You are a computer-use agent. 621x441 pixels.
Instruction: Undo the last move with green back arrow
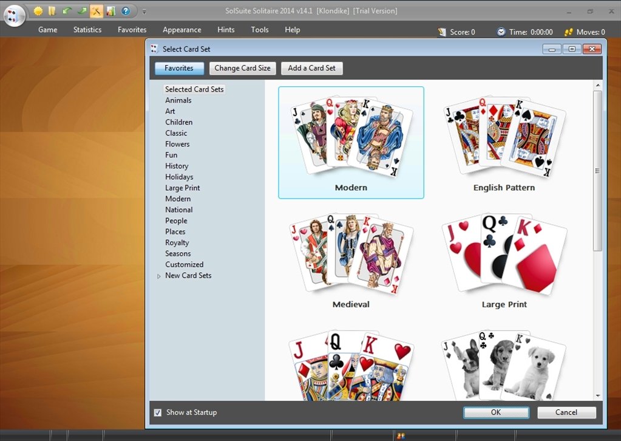pyautogui.click(x=67, y=11)
